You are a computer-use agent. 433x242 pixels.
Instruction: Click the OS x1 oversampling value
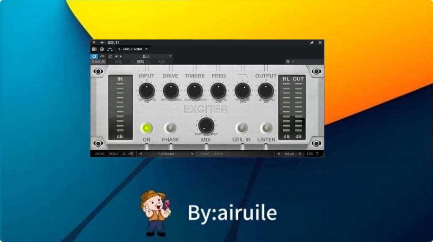pos(289,154)
